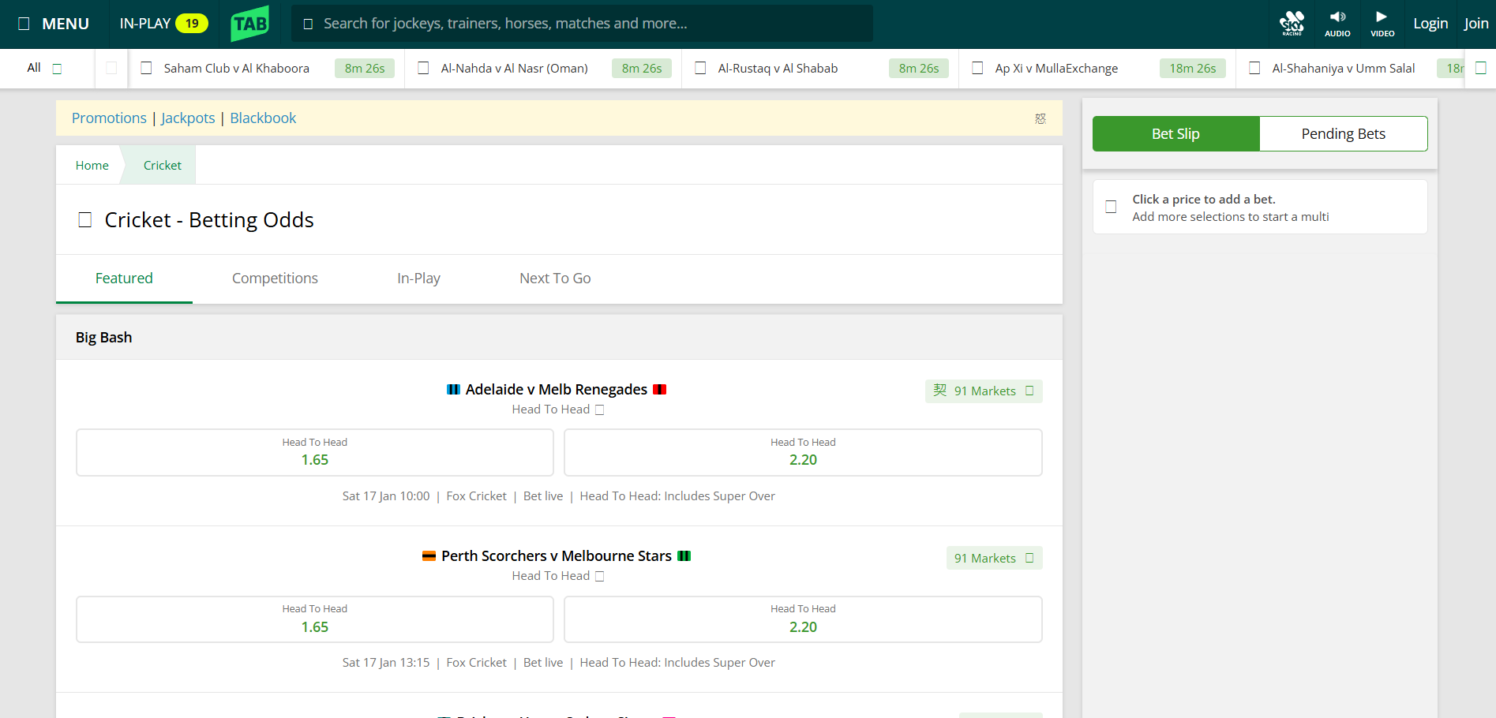Select the Bet Slip tab

click(x=1176, y=134)
